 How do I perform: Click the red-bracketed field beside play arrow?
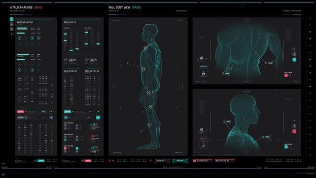click(x=162, y=161)
